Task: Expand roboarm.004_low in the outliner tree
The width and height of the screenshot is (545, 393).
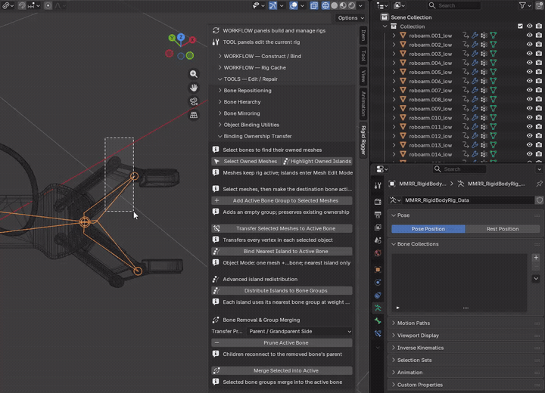Action: [x=394, y=63]
